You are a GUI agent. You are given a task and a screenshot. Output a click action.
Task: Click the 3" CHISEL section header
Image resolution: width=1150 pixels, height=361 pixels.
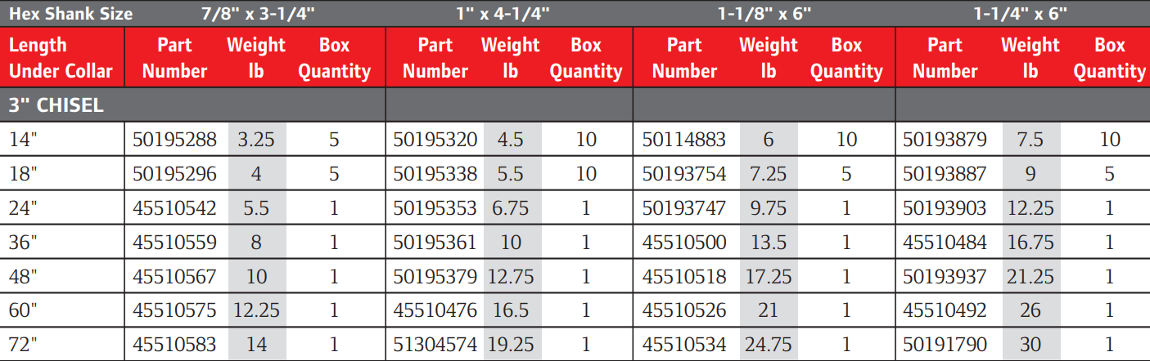(x=56, y=105)
